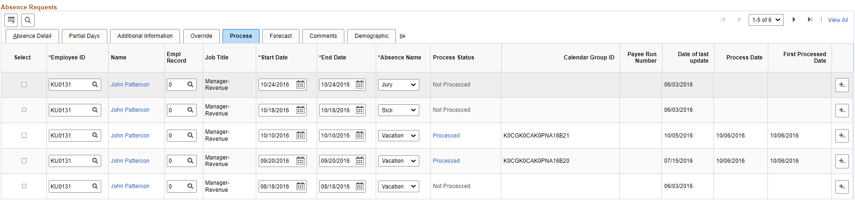Select the Comments tab
The width and height of the screenshot is (855, 203).
pos(323,36)
